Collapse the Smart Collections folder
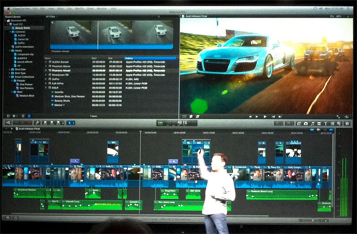 click(x=10, y=77)
